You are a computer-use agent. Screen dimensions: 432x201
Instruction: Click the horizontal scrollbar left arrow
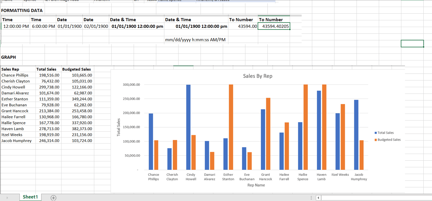point(318,198)
